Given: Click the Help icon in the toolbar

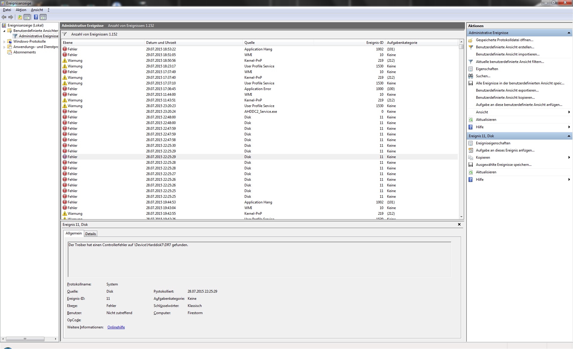Looking at the screenshot, I should point(36,17).
